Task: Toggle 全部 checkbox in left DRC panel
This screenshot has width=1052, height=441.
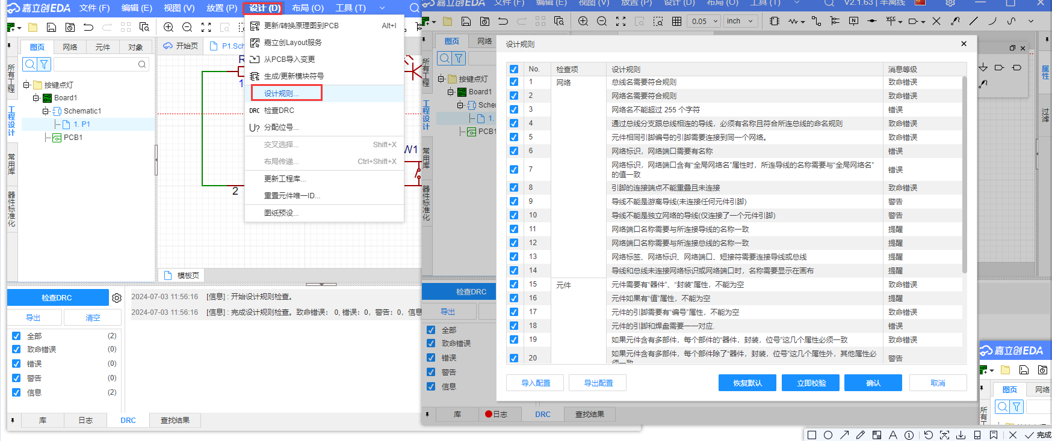Action: tap(16, 336)
